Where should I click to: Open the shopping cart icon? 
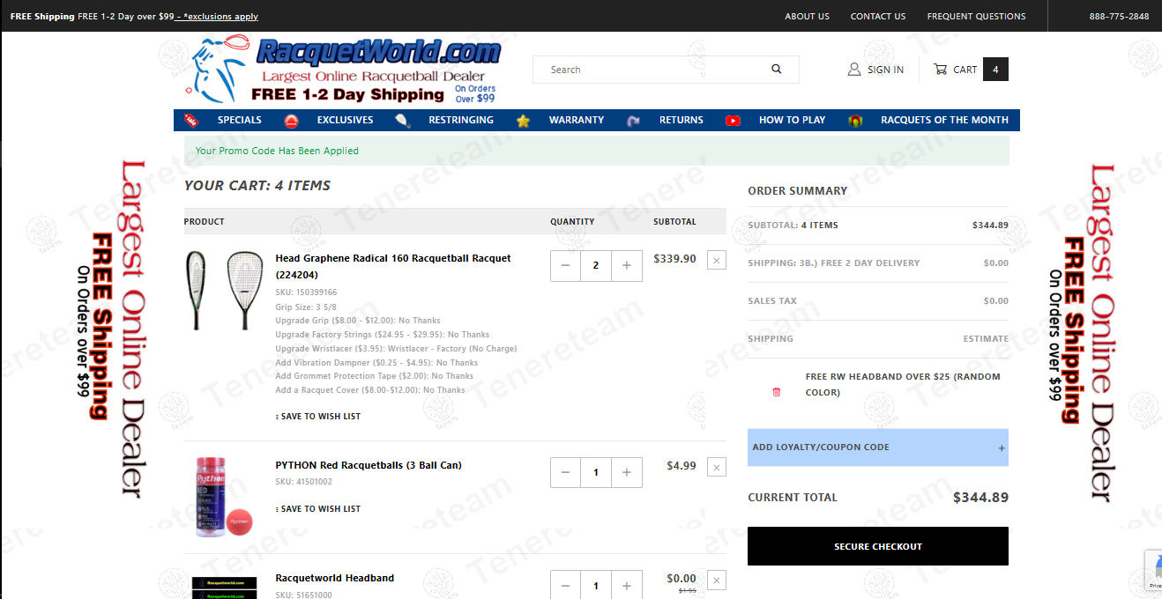click(x=940, y=69)
